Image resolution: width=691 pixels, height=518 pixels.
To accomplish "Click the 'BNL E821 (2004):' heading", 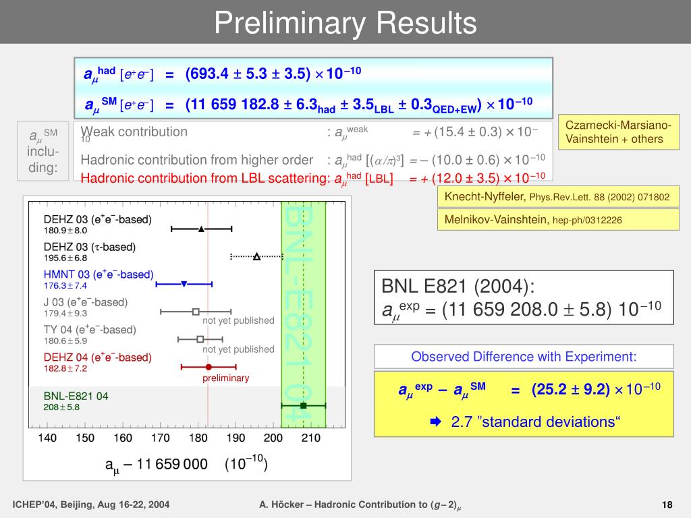I will point(458,286).
